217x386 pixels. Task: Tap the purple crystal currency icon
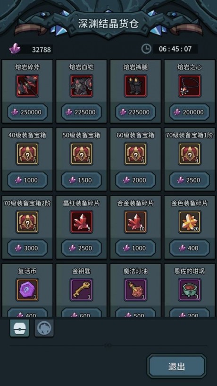point(15,49)
